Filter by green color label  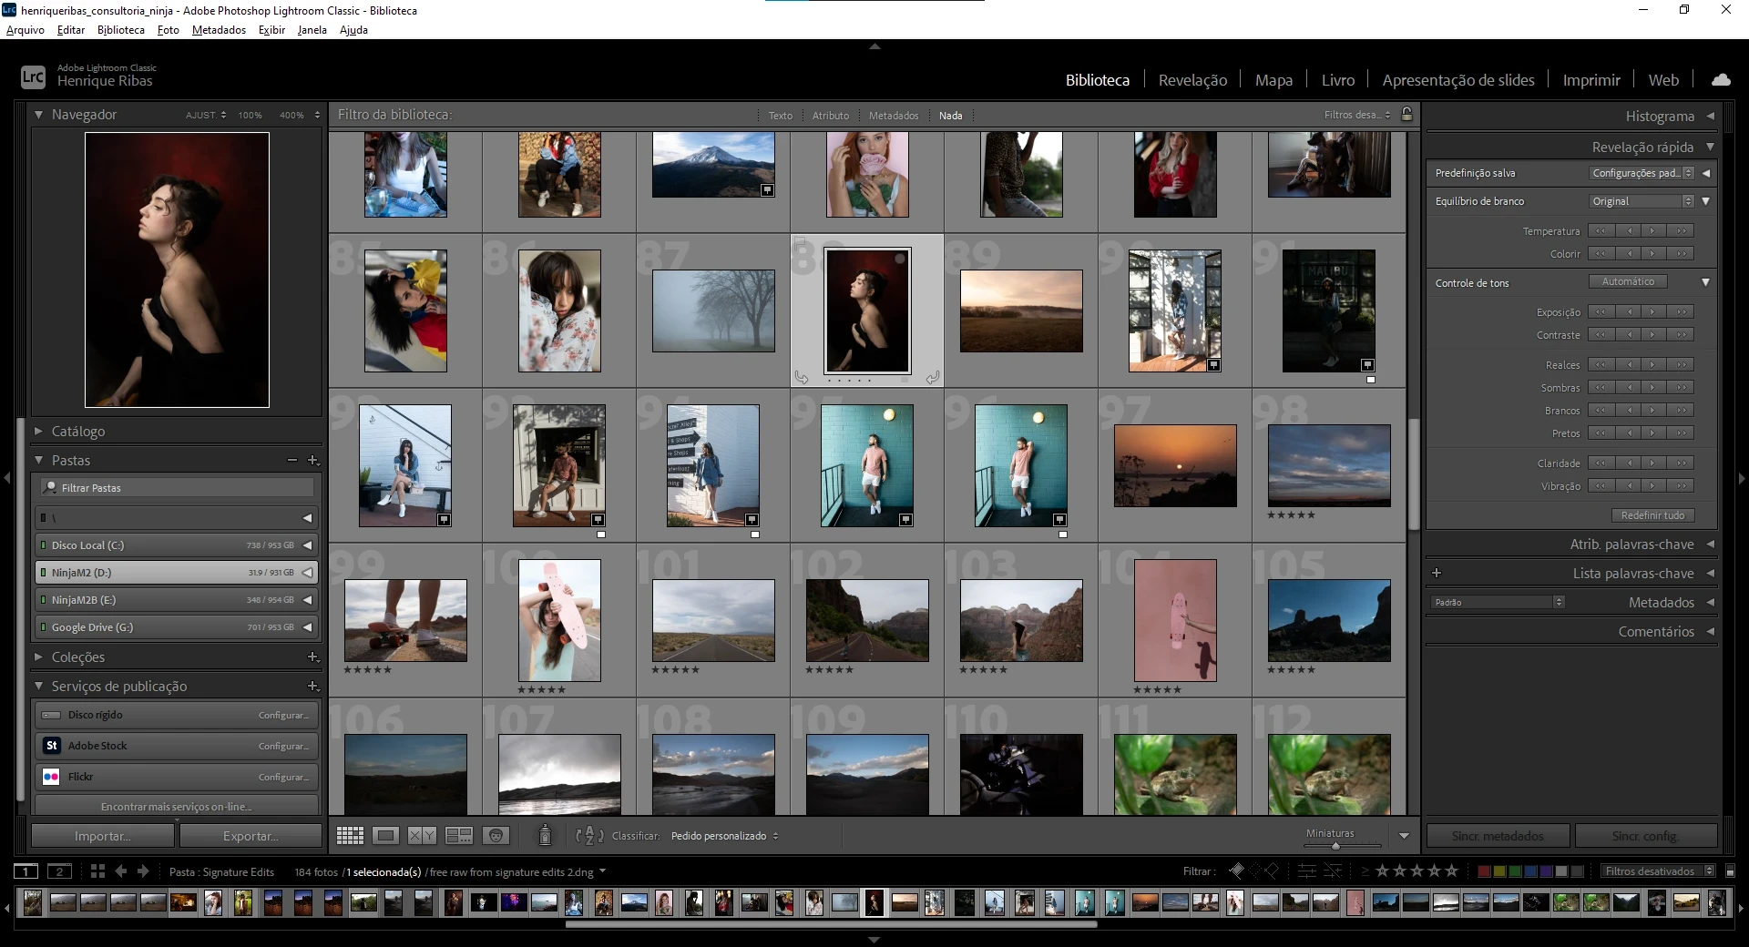pyautogui.click(x=1515, y=871)
